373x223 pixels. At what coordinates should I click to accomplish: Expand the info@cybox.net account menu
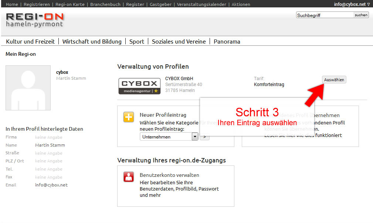click(352, 4)
